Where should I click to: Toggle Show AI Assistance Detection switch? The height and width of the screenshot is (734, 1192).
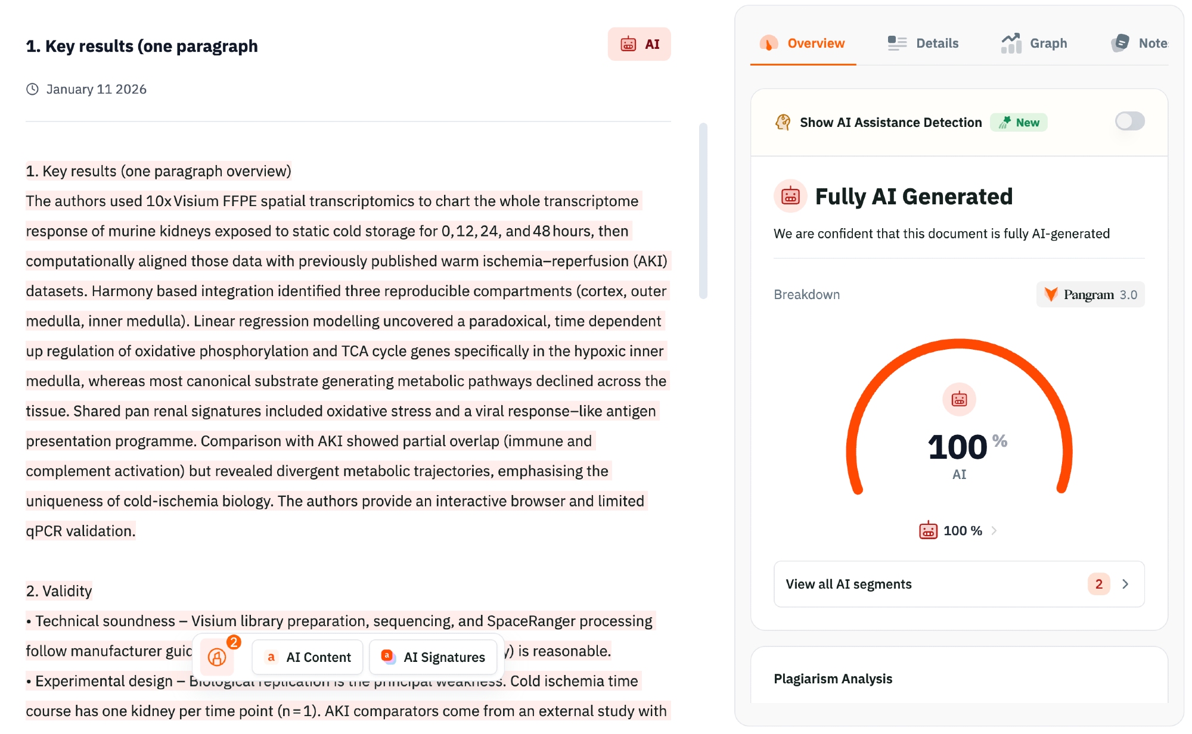[1129, 122]
